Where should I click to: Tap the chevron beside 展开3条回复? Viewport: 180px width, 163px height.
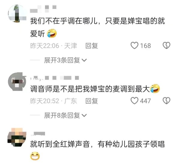tap(84, 60)
